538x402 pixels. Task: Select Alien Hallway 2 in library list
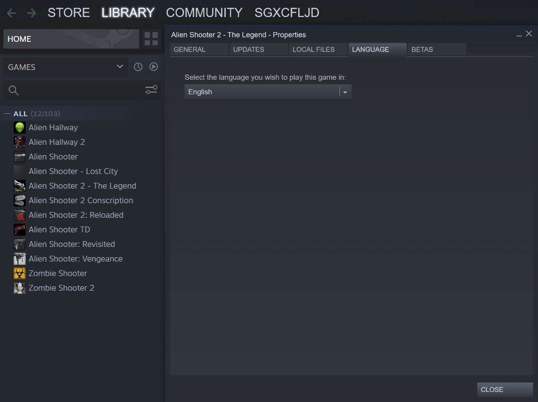point(57,142)
